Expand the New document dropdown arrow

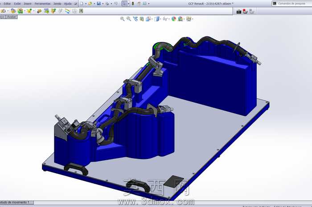pyautogui.click(x=86, y=4)
